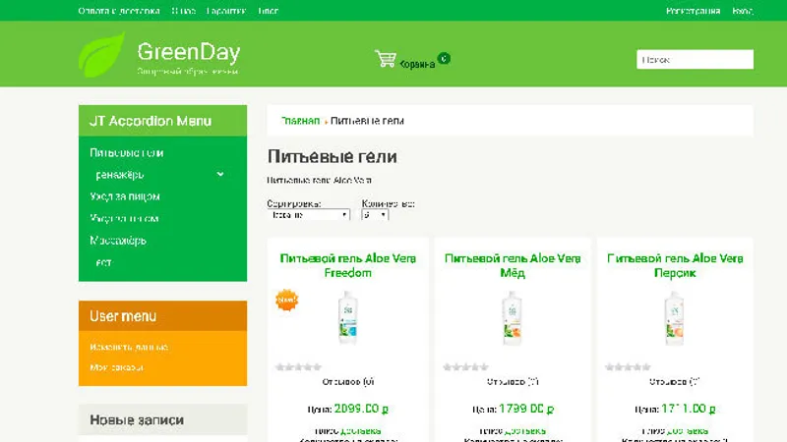Click Отзывов count under Мёд gel

[513, 382]
